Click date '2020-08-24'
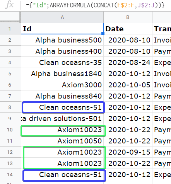The image size is (171, 184). pyautogui.click(x=128, y=63)
